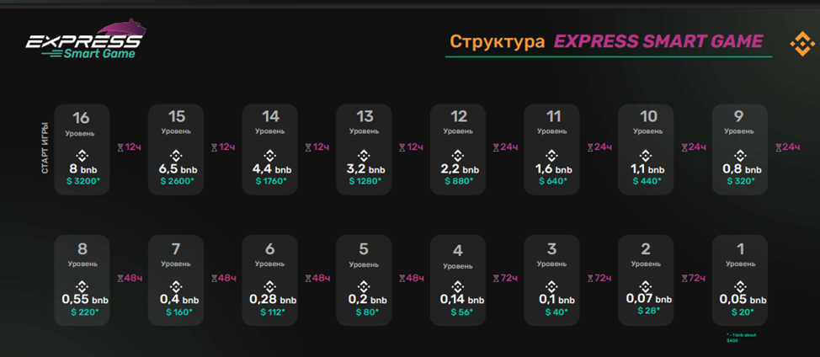Image resolution: width=820 pixels, height=357 pixels.
Task: Click the 1 bnb about $400 footnote
Action: pos(740,338)
